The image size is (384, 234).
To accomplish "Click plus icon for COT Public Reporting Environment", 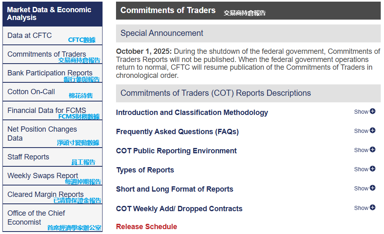I will (373, 150).
